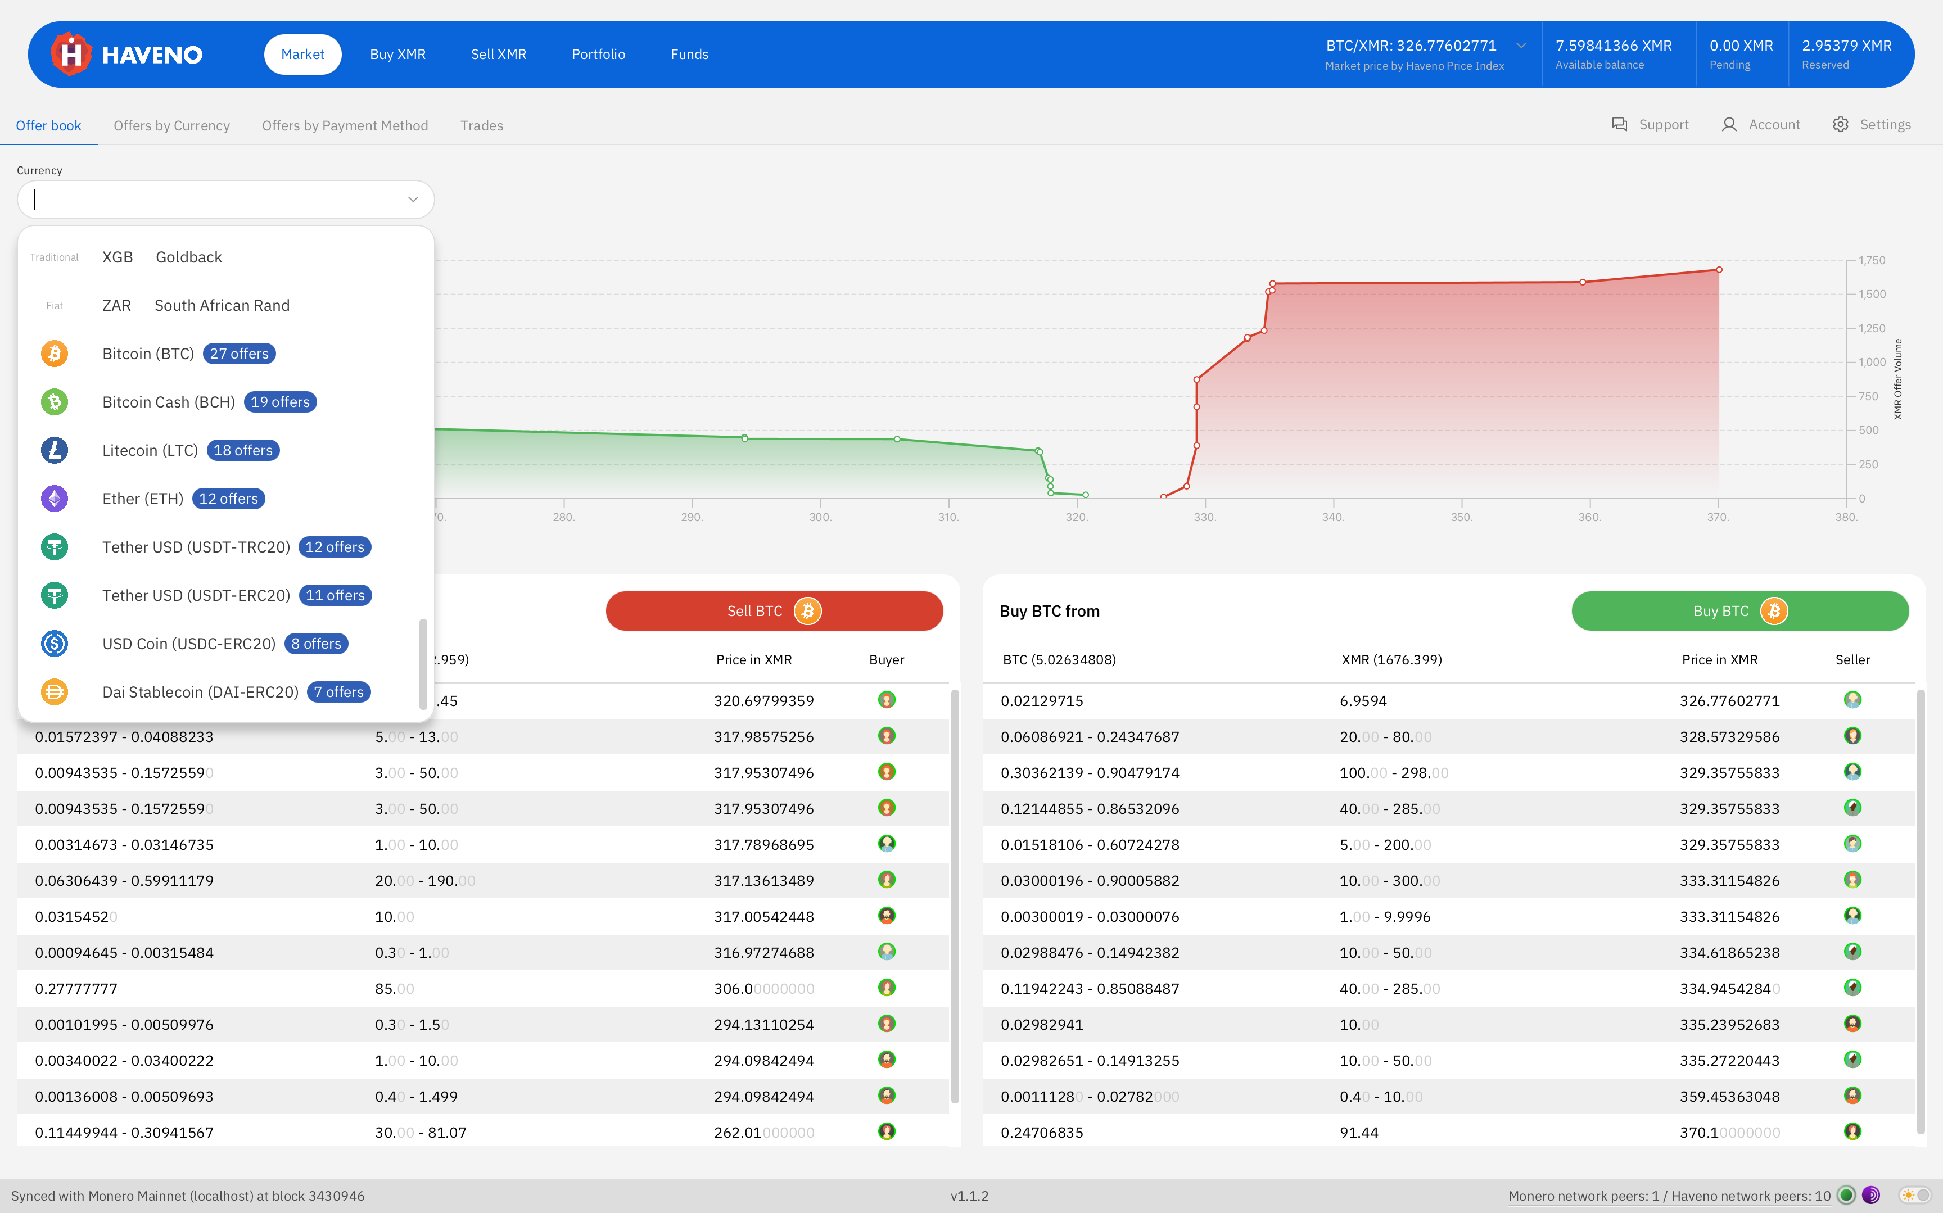Open the Portfolio tab
Image resolution: width=1943 pixels, height=1213 pixels.
click(x=598, y=55)
